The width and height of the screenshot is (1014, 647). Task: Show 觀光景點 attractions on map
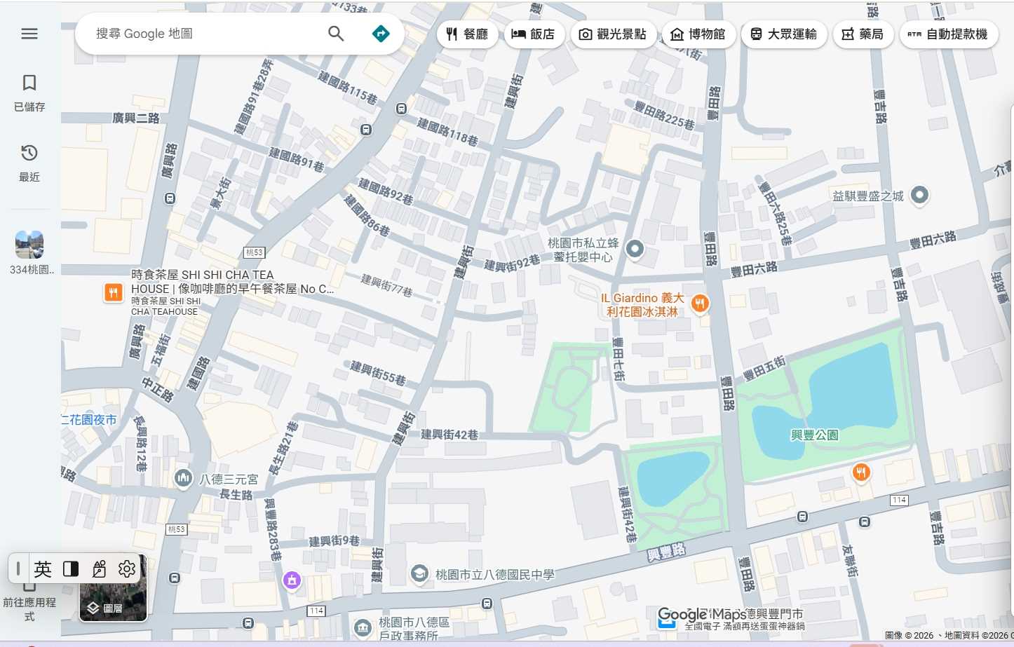click(x=613, y=34)
